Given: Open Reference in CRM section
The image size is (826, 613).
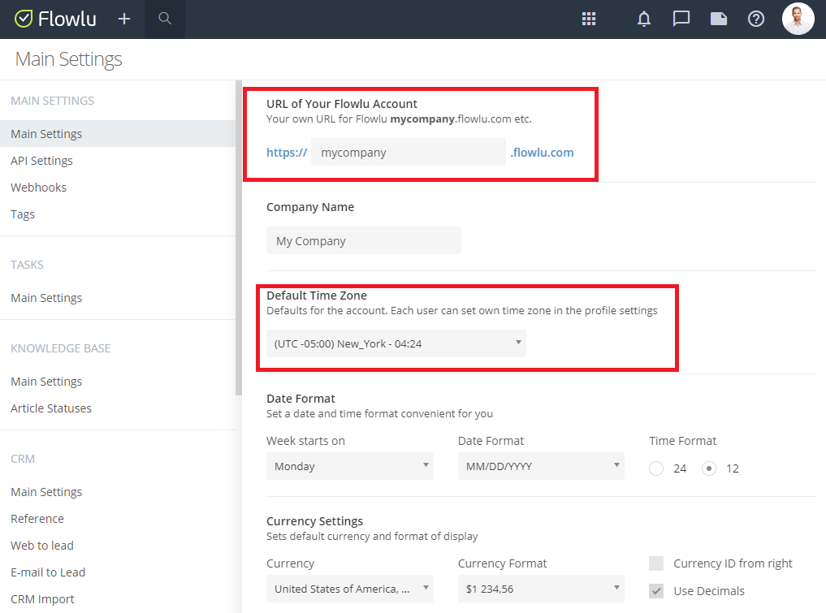Looking at the screenshot, I should 37,519.
